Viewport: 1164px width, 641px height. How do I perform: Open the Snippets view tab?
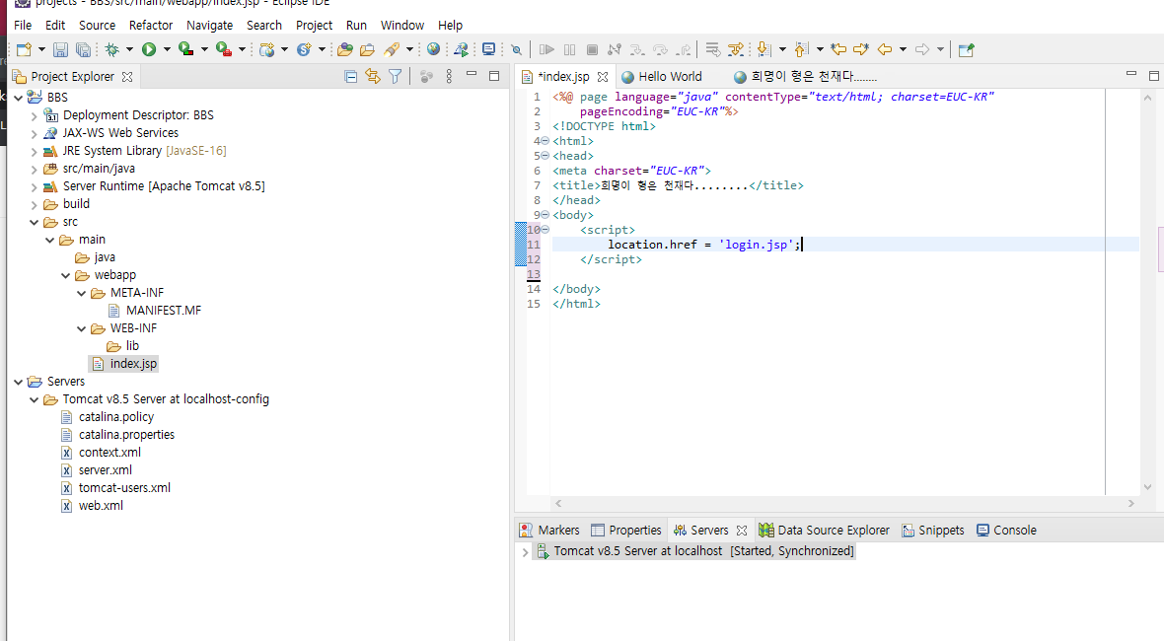933,531
